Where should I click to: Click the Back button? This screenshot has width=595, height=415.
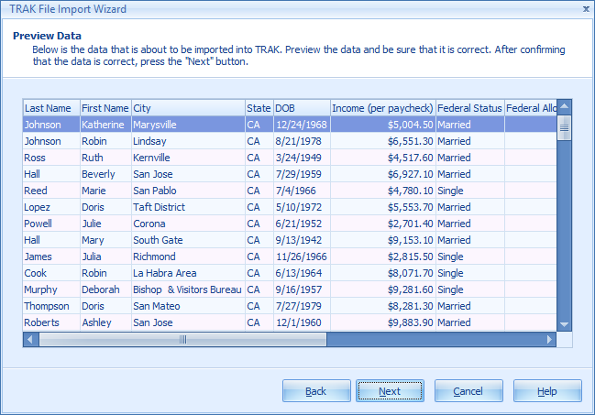point(316,391)
